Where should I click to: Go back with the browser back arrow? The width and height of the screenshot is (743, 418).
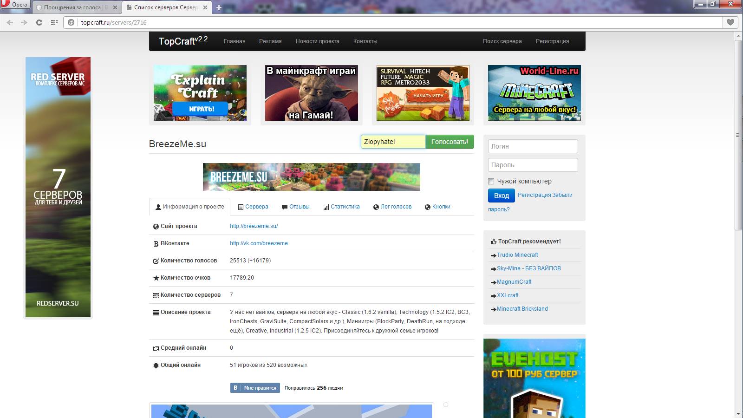coord(10,22)
